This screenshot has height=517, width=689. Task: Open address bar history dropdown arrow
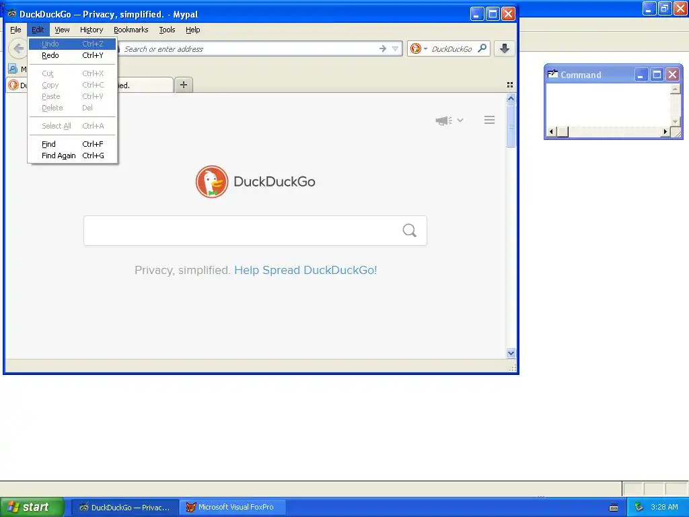tap(395, 48)
